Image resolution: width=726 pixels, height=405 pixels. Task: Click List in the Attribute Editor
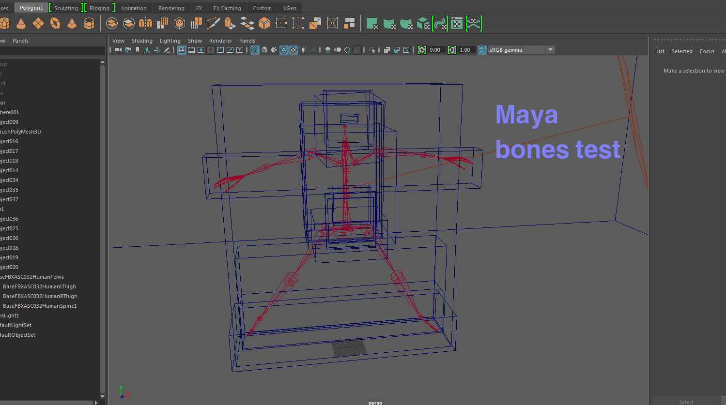[x=660, y=51]
